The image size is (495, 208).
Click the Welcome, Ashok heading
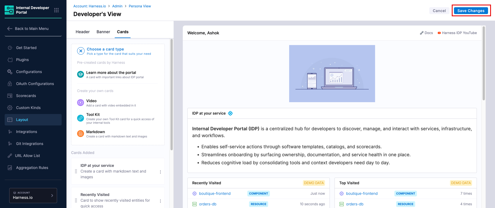point(203,33)
